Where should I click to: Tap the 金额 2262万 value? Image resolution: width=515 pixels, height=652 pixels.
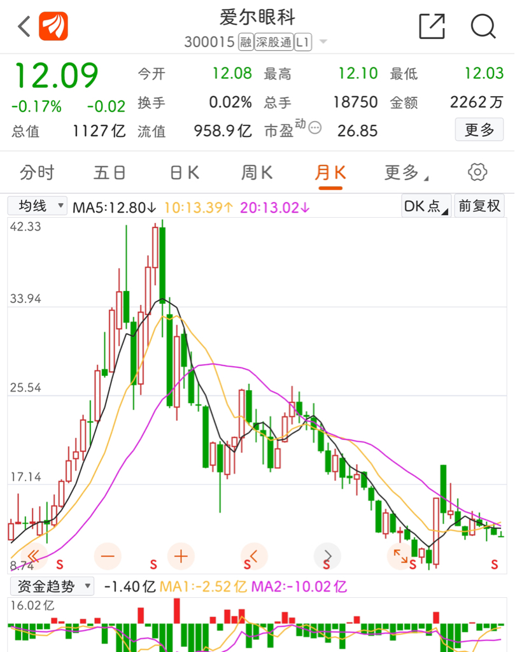[x=477, y=103]
